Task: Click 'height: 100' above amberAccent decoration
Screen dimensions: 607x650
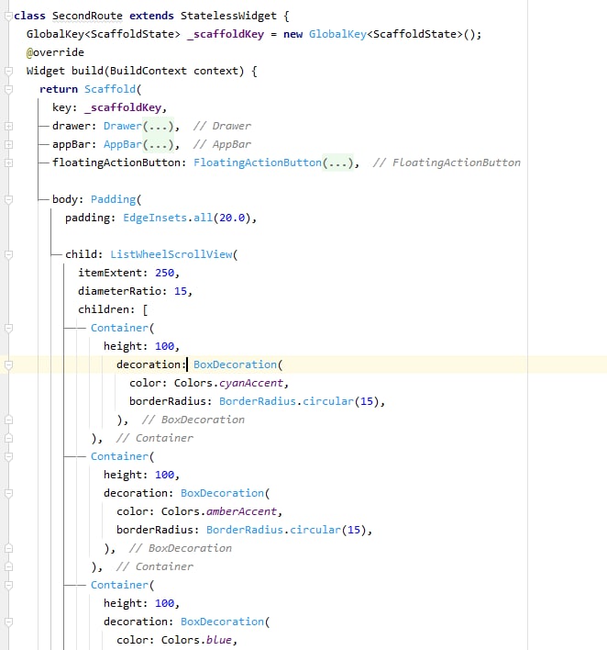Action: point(138,475)
